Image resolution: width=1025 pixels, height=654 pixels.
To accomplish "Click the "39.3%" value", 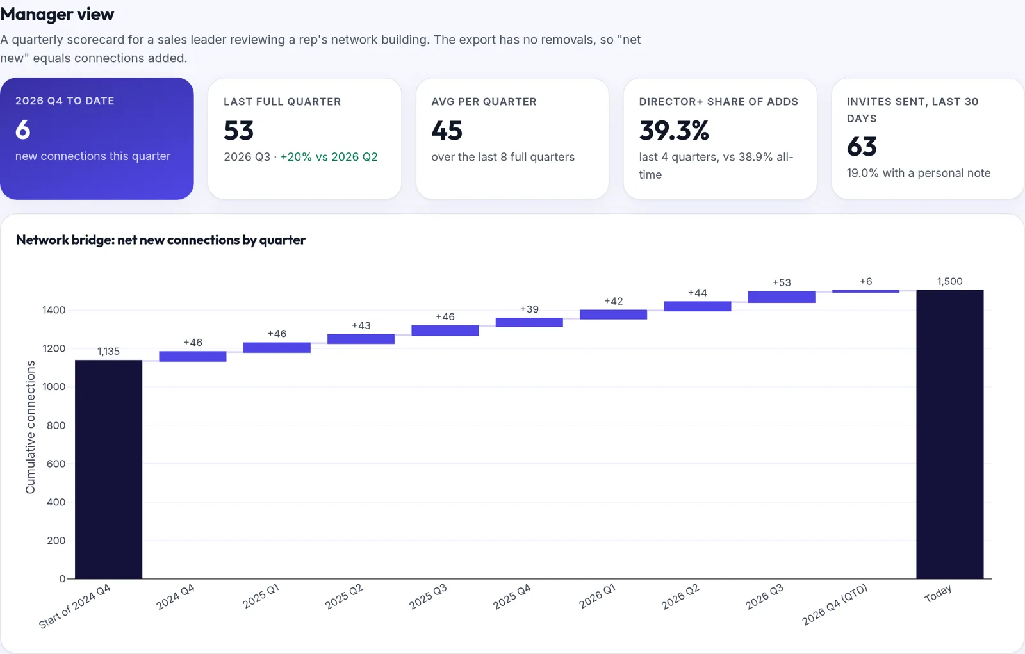I will pyautogui.click(x=674, y=131).
